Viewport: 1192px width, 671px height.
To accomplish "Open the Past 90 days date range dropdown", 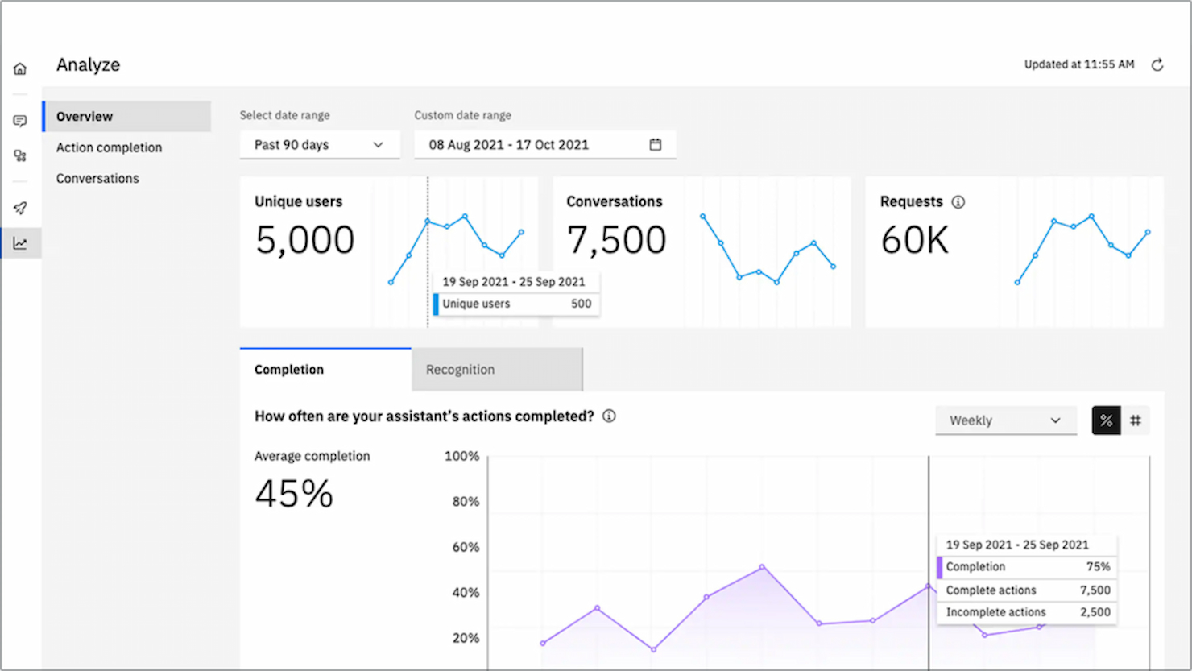I will (x=319, y=145).
